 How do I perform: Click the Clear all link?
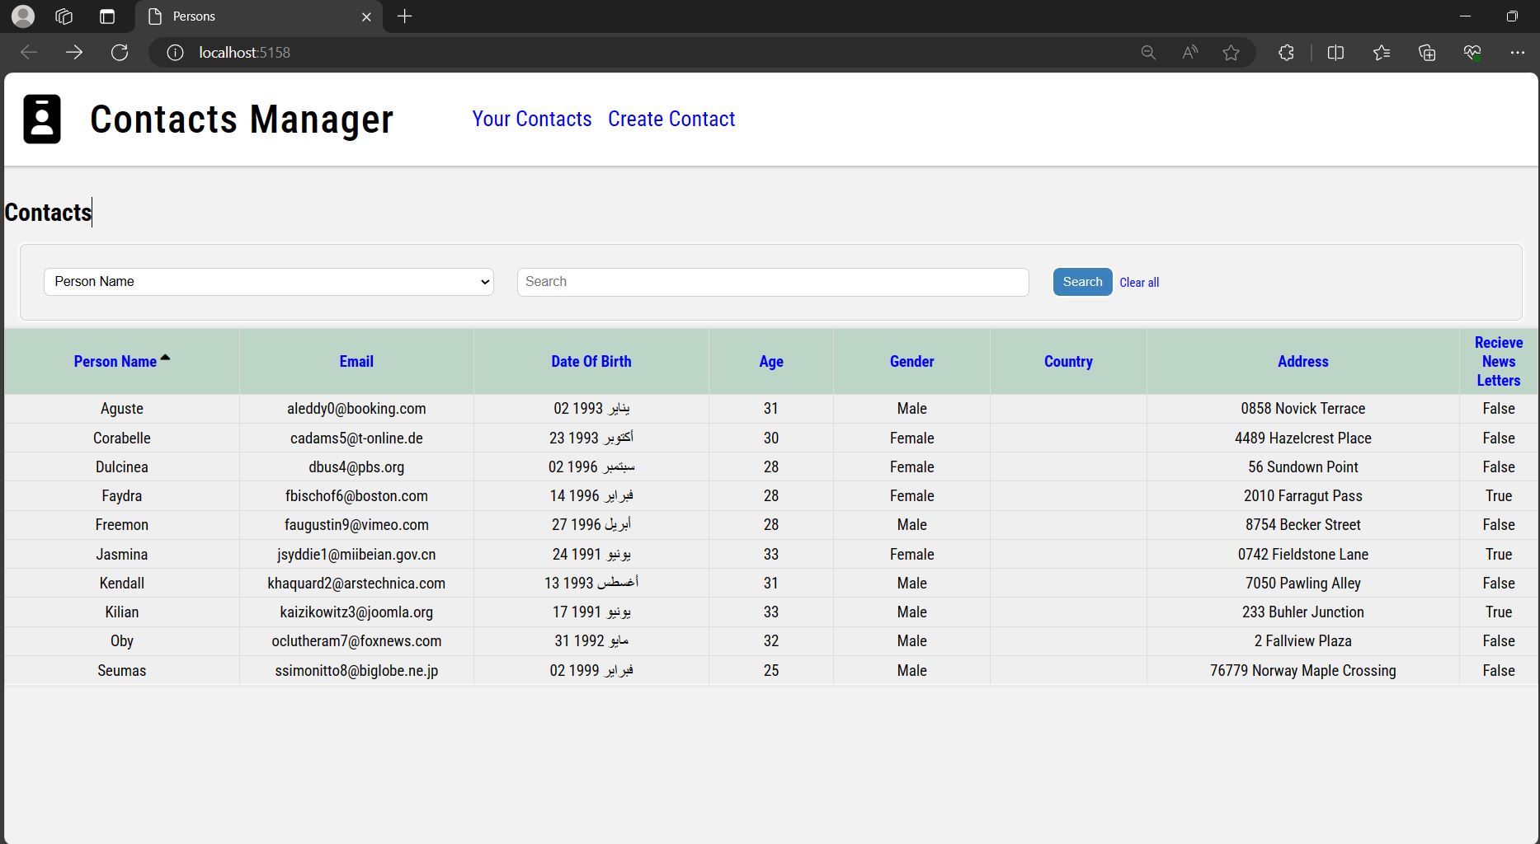point(1138,282)
